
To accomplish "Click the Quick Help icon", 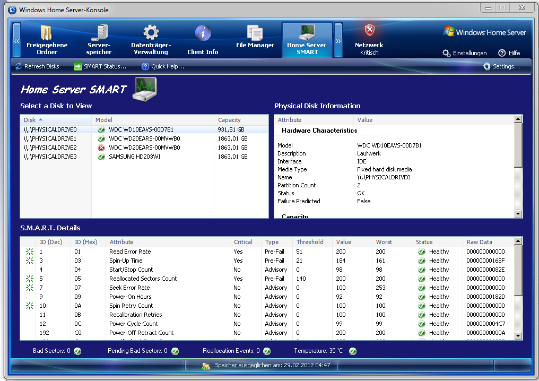I will point(144,66).
